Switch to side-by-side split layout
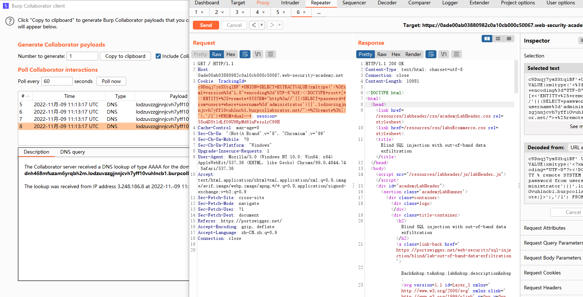 coord(487,39)
